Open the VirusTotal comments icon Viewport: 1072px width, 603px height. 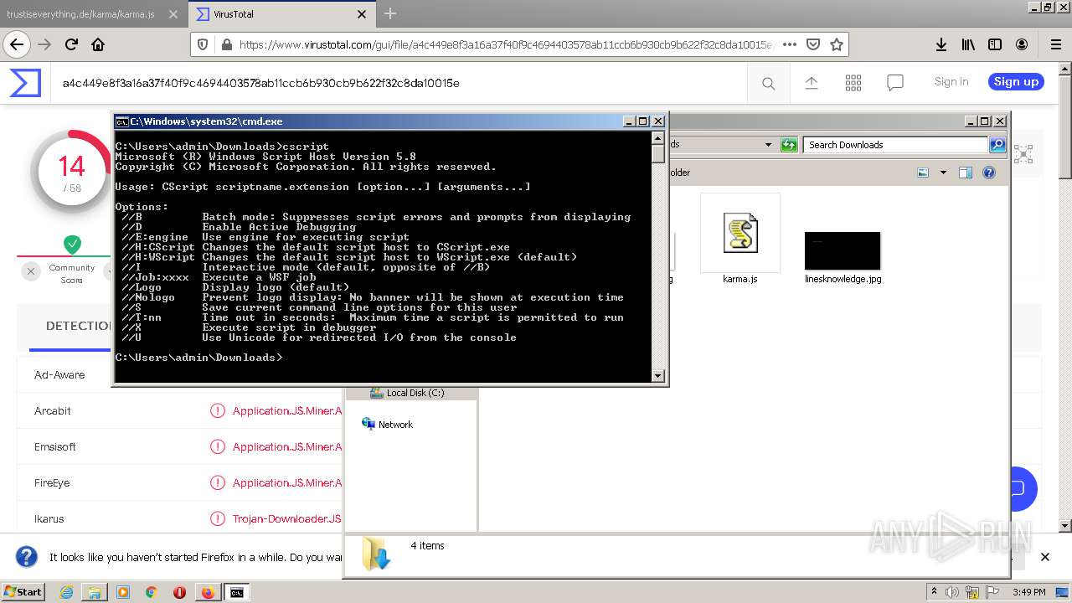pyautogui.click(x=895, y=83)
